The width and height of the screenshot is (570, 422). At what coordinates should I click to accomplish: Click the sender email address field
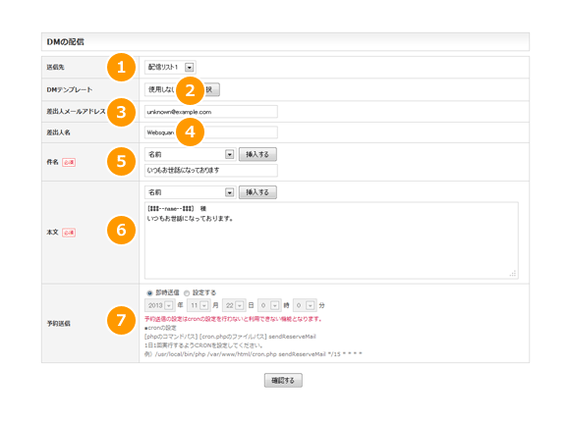pos(211,112)
